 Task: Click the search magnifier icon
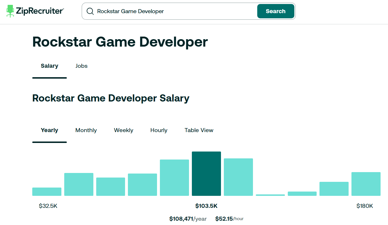(90, 11)
